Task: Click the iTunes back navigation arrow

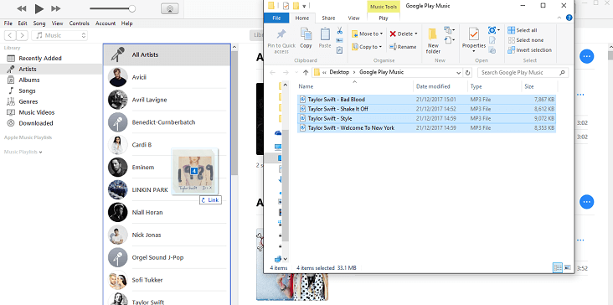Action: click(10, 35)
